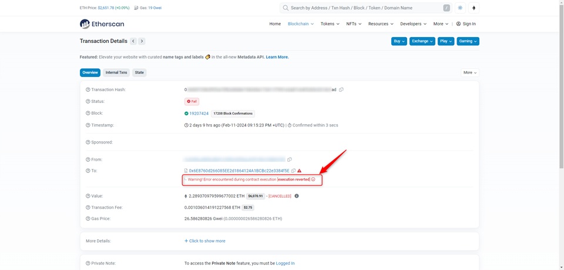
Task: Copy the To contract address
Action: [x=293, y=171]
